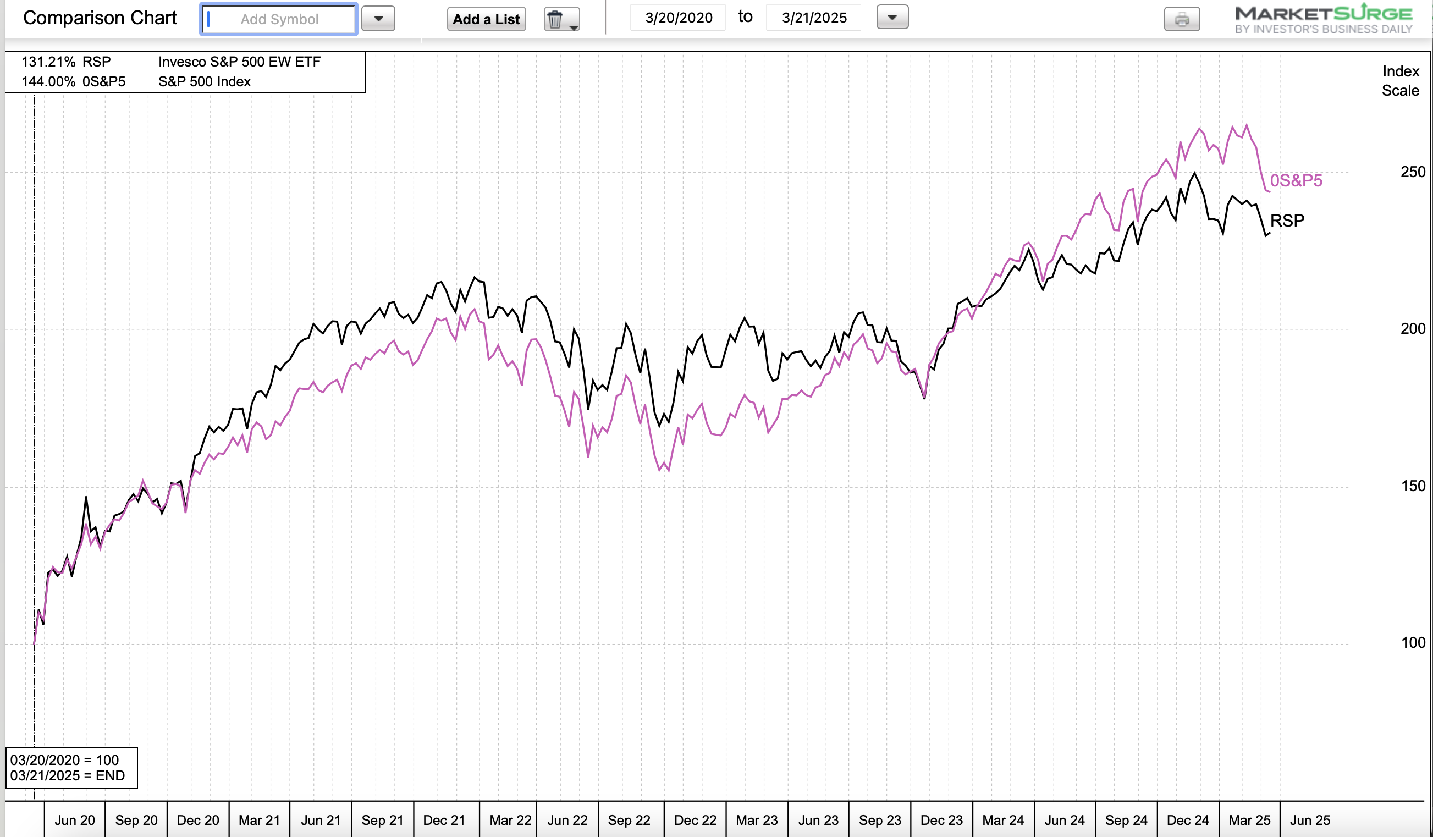
Task: Open the Add Symbol dropdown arrow
Action: click(378, 19)
